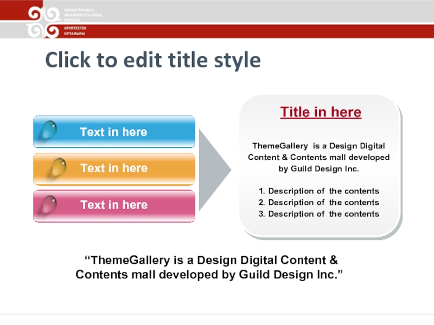Click the swirl ornament logo in the header
Screen dimensions: 434x325
44,22
